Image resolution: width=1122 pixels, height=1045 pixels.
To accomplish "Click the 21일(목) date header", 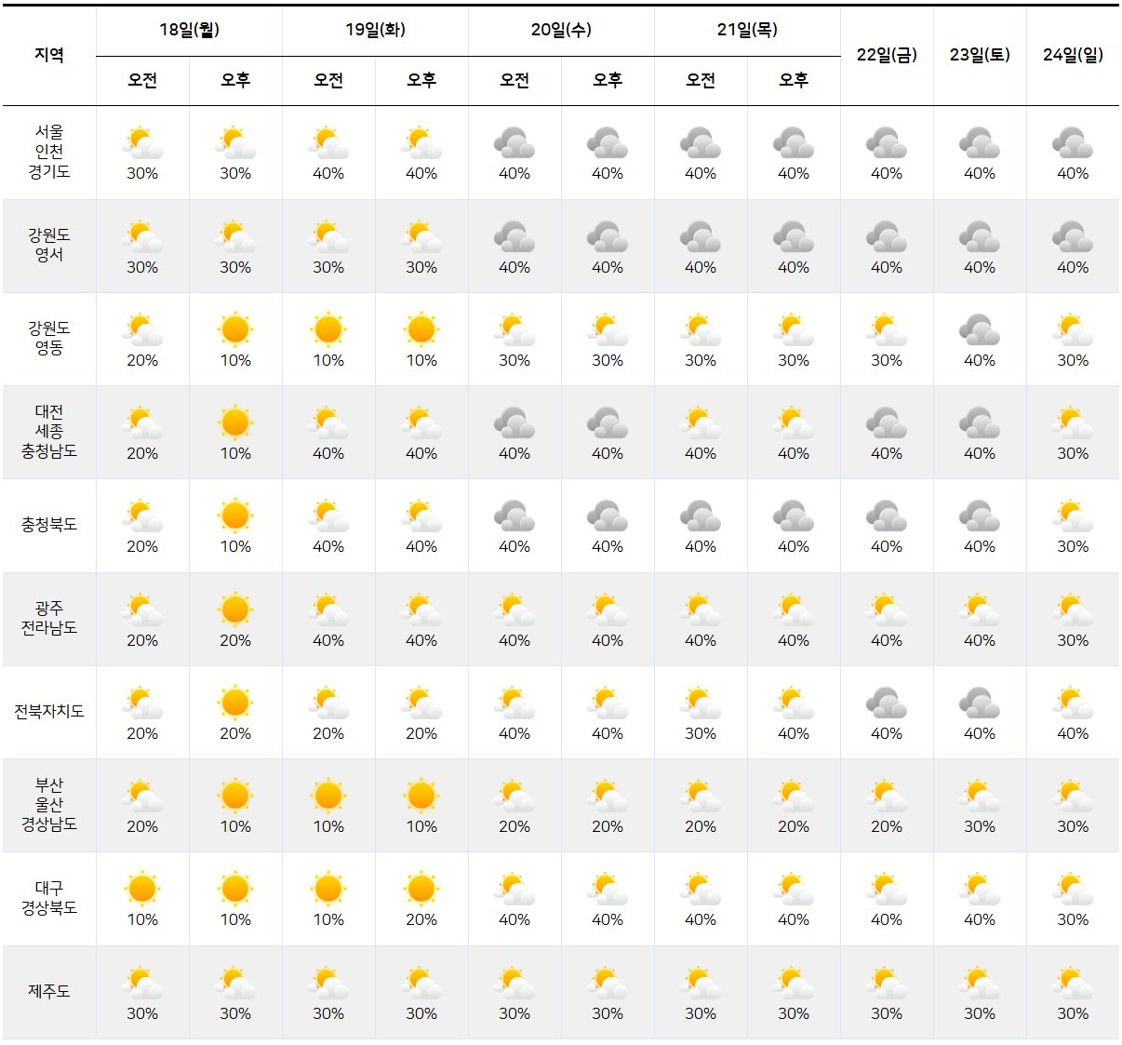I will pos(747,30).
